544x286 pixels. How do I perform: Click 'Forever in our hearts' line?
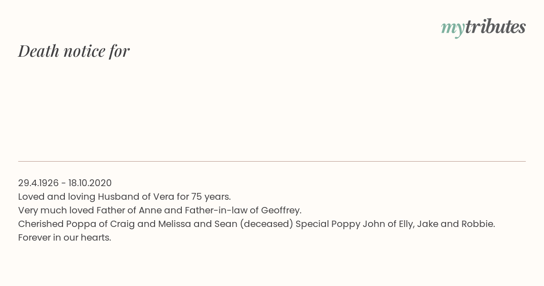[65, 237]
